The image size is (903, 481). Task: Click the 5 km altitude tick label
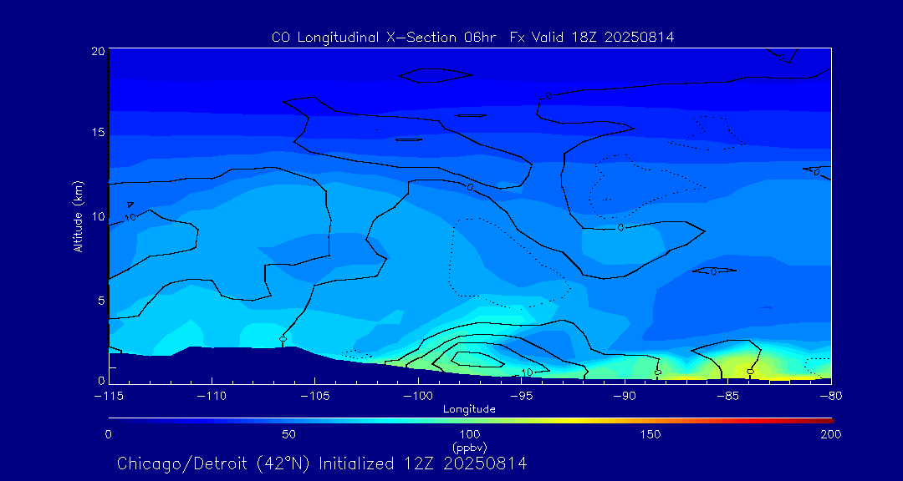tap(99, 300)
